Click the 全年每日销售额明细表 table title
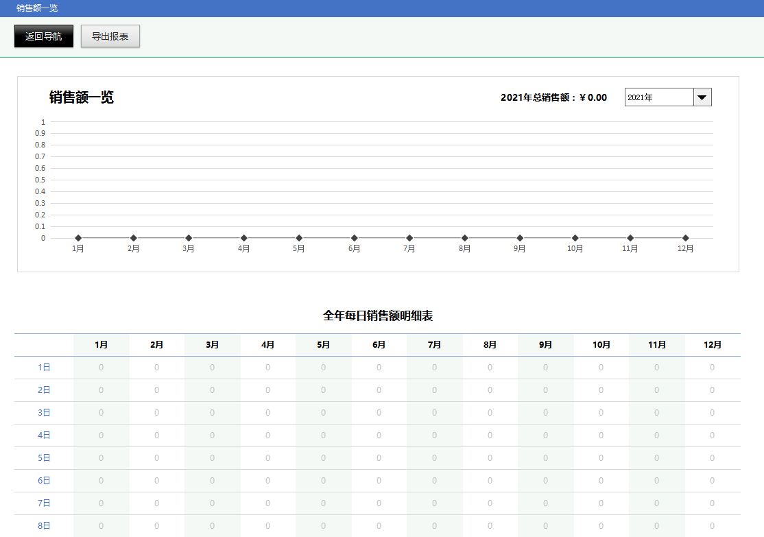 coord(378,315)
